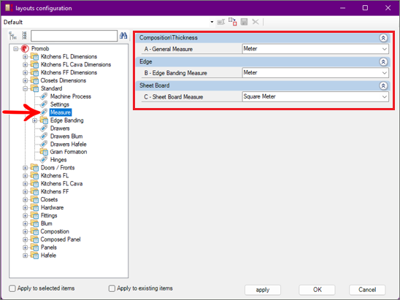Click the layouts configuration window icon
This screenshot has width=400, height=300.
click(x=9, y=8)
